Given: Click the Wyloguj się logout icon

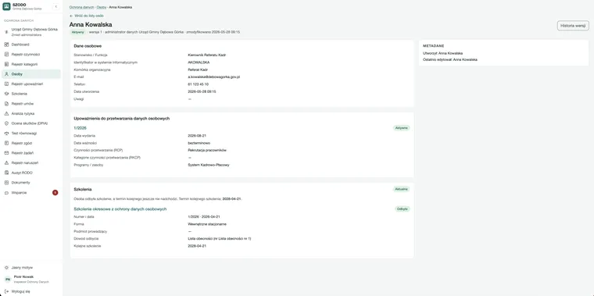Looking at the screenshot, I should [x=6, y=291].
